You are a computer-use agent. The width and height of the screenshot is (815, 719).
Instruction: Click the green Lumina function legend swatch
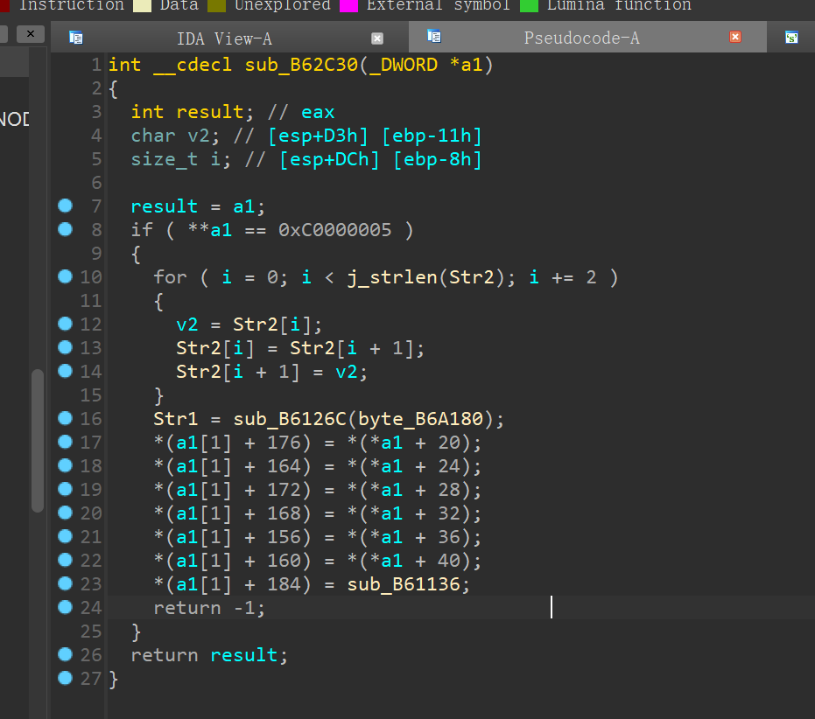coord(530,5)
